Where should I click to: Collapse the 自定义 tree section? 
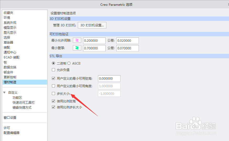click(x=4, y=92)
